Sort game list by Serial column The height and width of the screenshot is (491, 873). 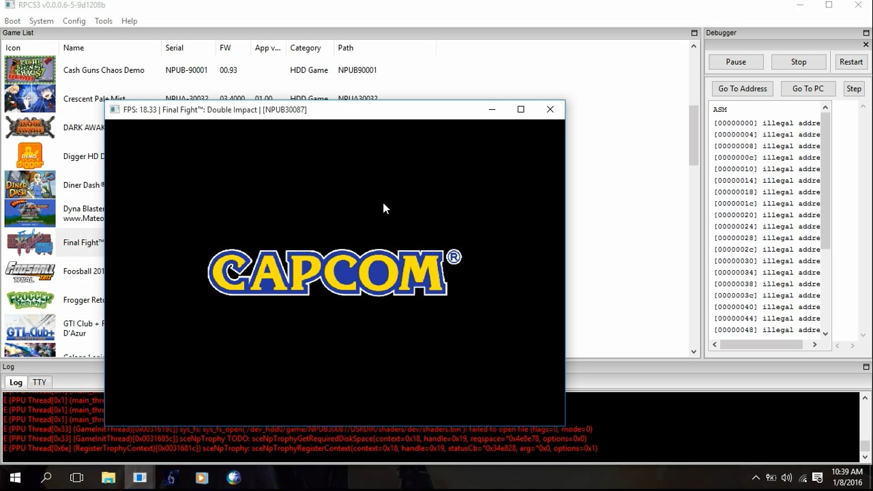(x=188, y=48)
